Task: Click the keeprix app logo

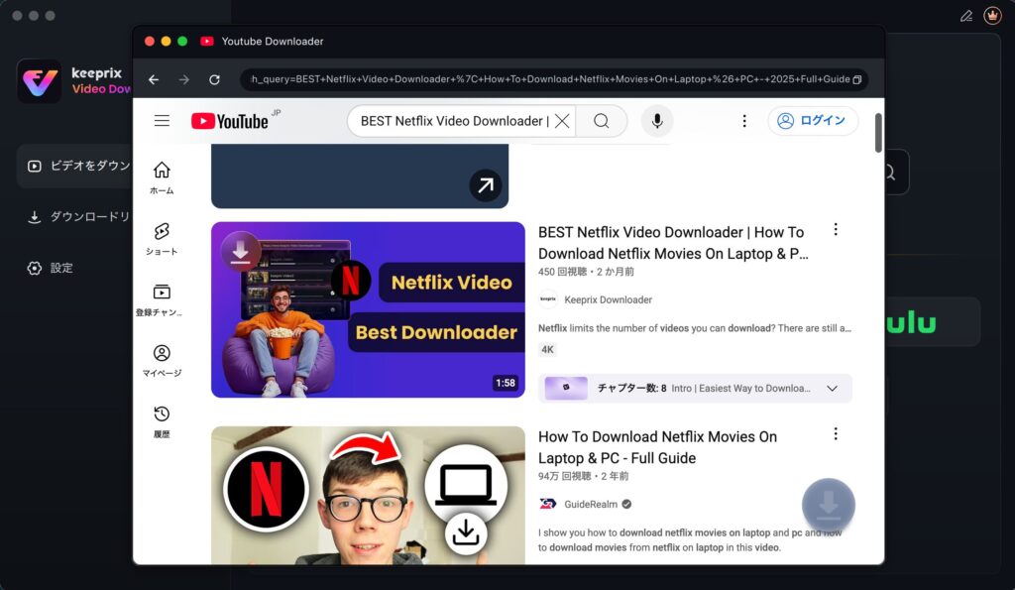Action: [39, 81]
